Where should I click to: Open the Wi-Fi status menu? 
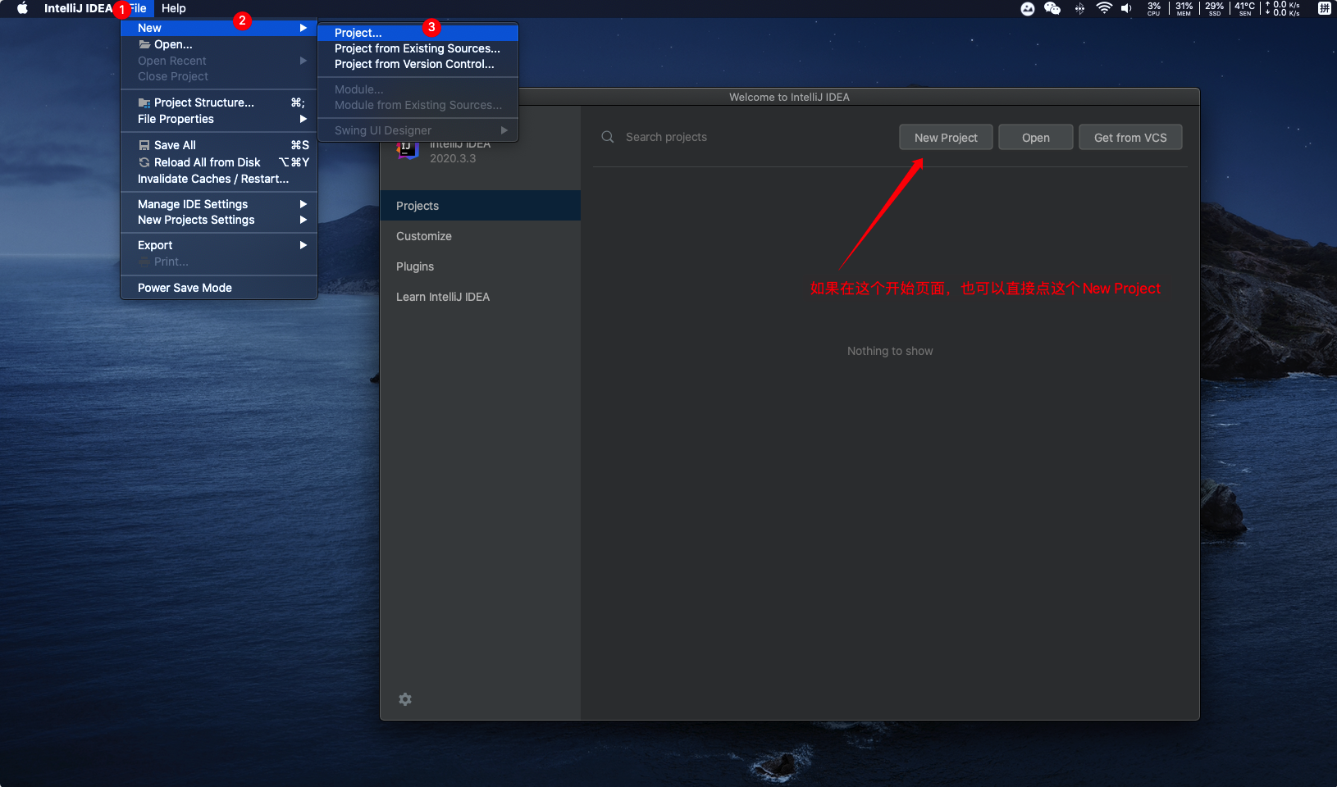[1104, 8]
